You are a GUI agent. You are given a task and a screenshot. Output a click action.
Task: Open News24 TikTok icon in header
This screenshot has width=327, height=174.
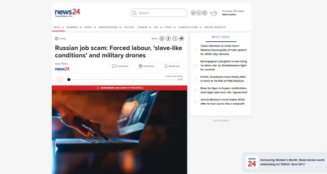pyautogui.click(x=193, y=13)
